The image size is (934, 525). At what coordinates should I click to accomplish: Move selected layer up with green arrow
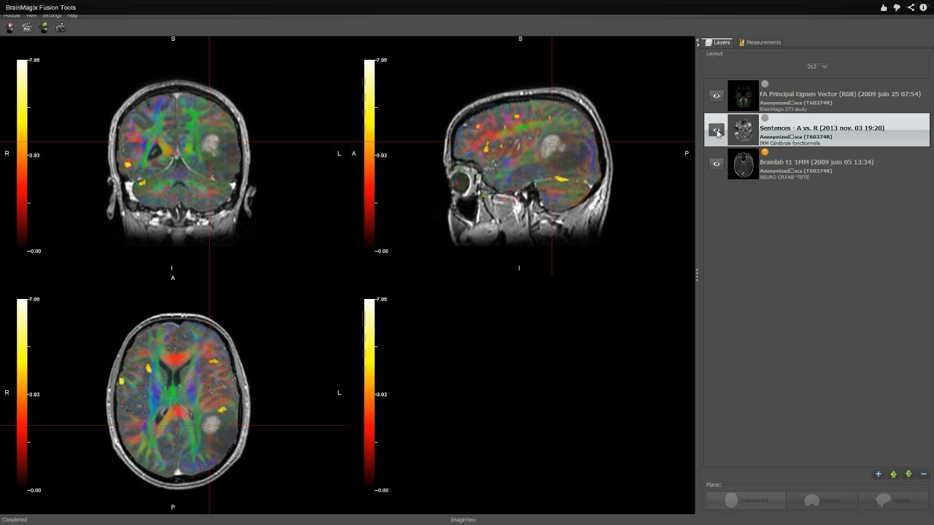(893, 474)
